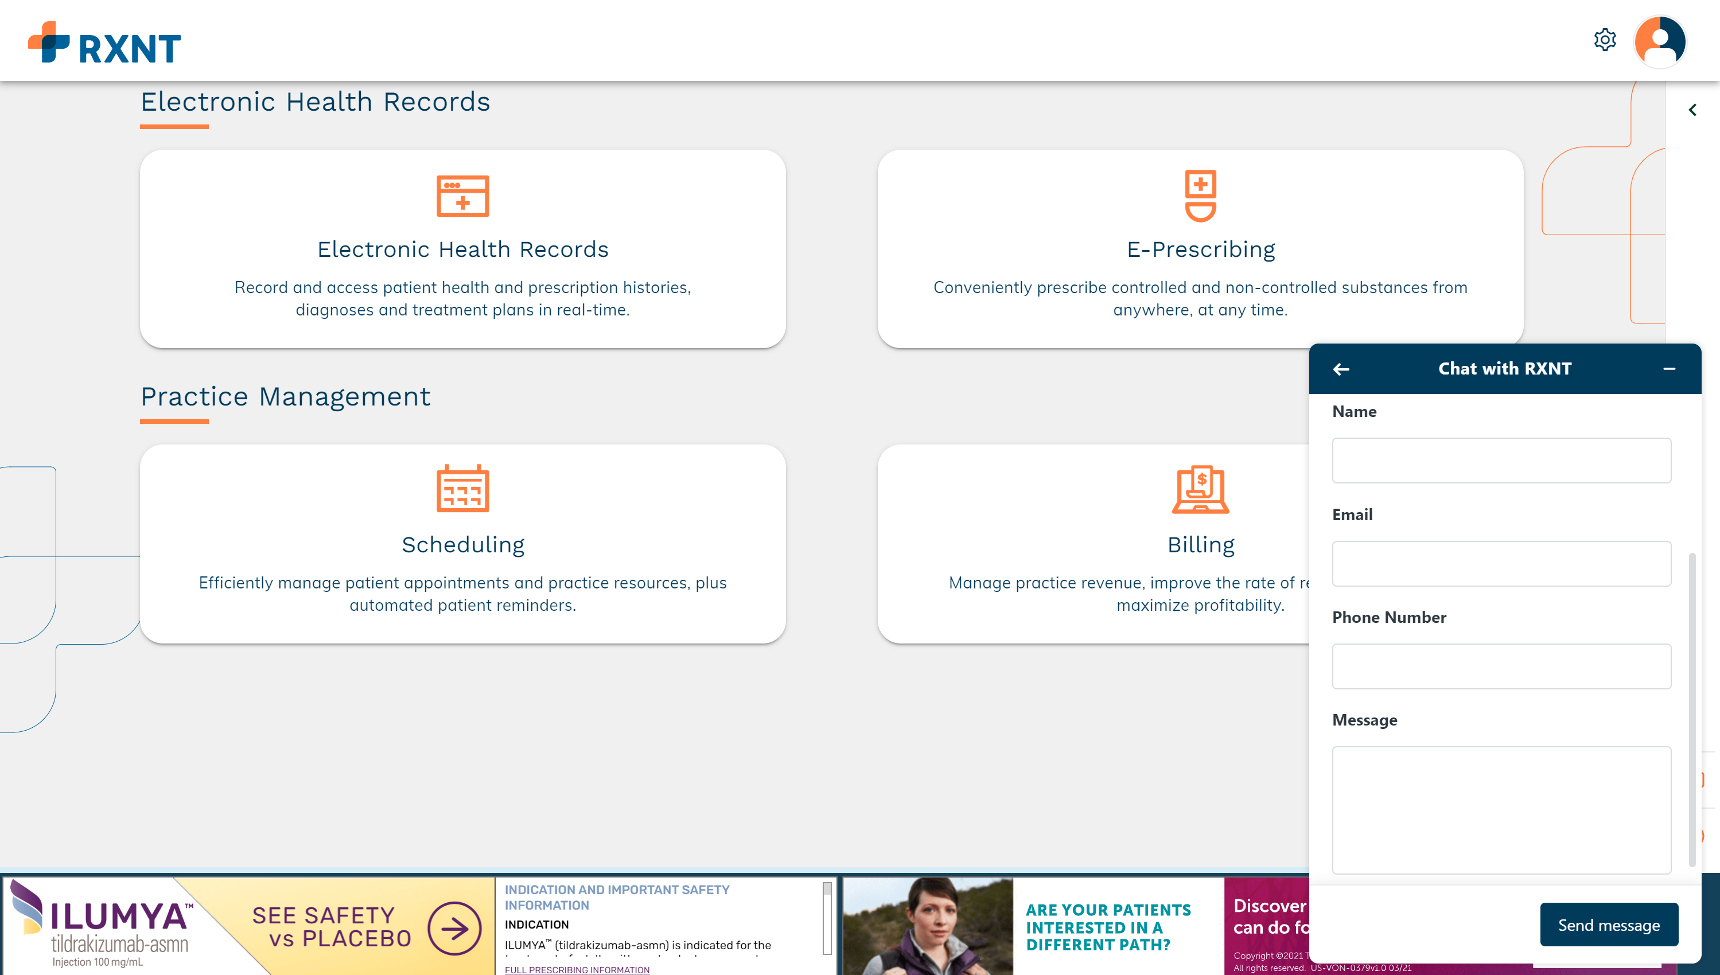1720x975 pixels.
Task: Click the ILUMYA ad arrow circle icon
Action: point(455,928)
